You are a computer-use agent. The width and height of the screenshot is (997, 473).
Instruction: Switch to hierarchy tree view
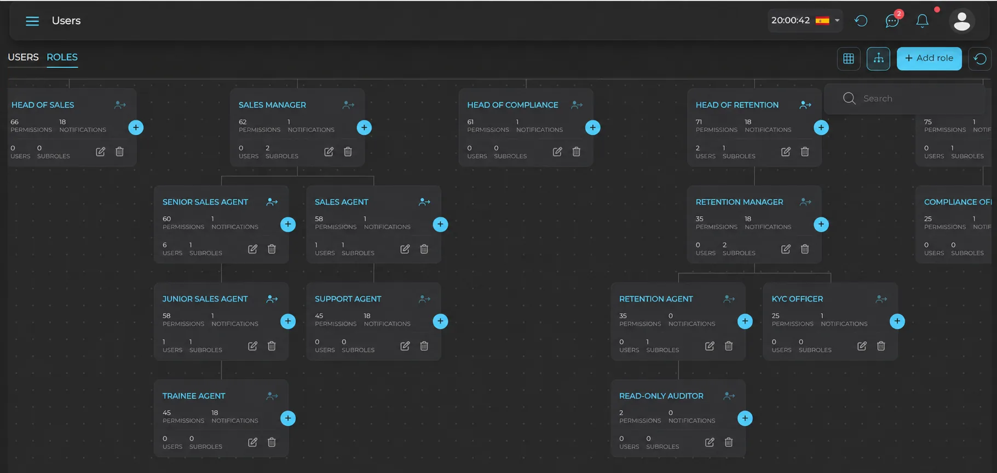coord(878,59)
